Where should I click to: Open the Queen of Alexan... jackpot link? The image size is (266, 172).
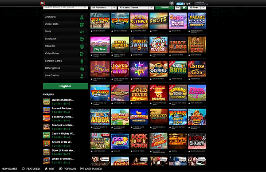tap(63, 100)
